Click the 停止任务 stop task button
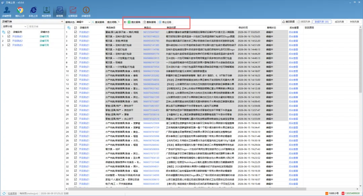This screenshot has width=363, height=196. pos(165,22)
